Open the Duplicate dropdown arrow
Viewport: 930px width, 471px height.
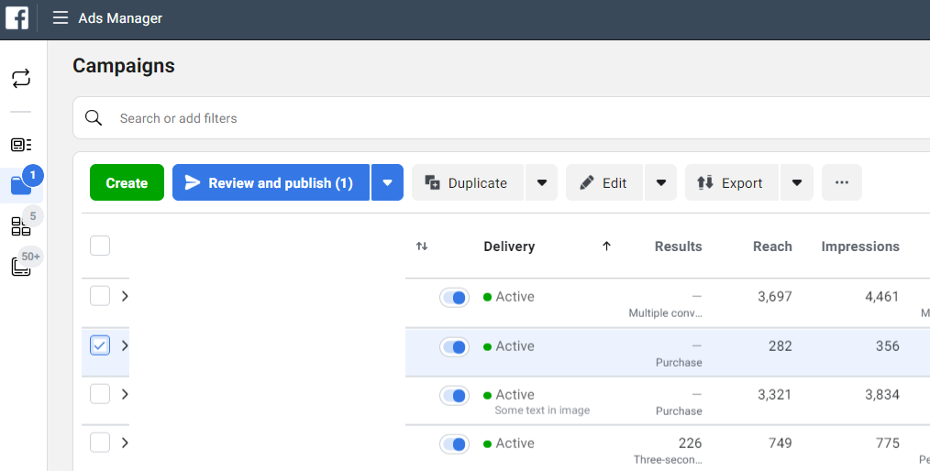pos(541,183)
